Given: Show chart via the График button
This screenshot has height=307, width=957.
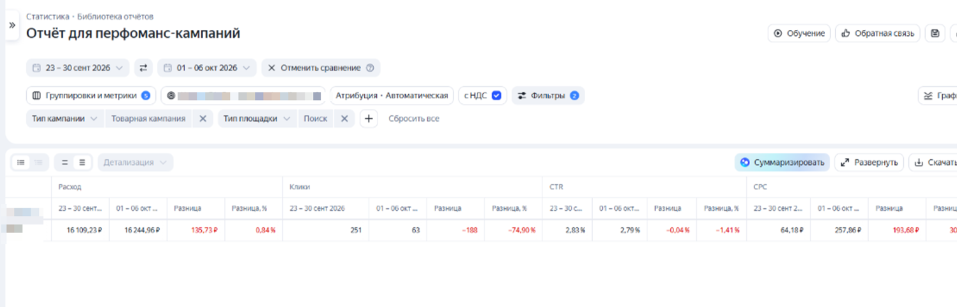Looking at the screenshot, I should point(938,96).
